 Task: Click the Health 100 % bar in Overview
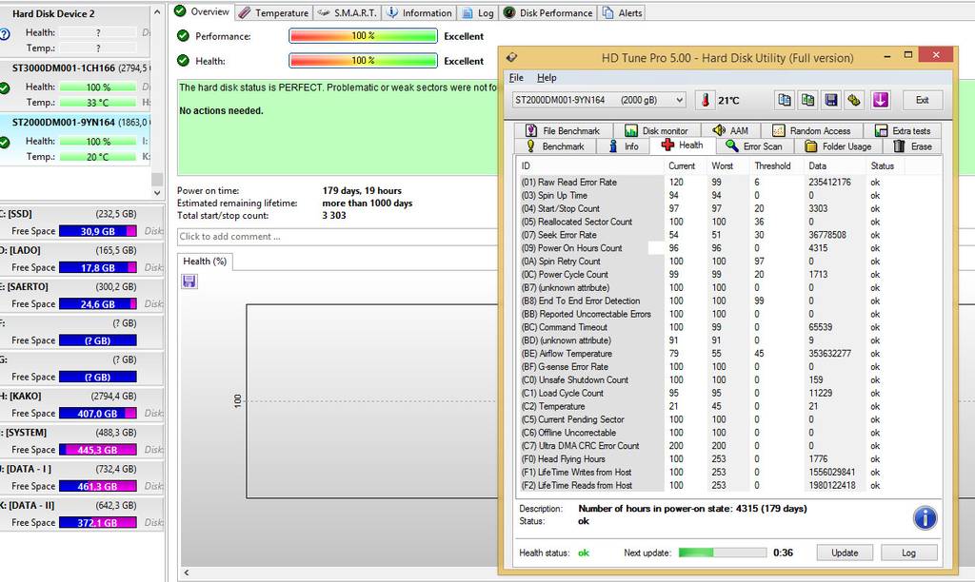point(363,61)
